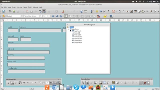Click the Help lifebuoy icon
The height and width of the screenshot is (90, 160).
[x=113, y=11]
